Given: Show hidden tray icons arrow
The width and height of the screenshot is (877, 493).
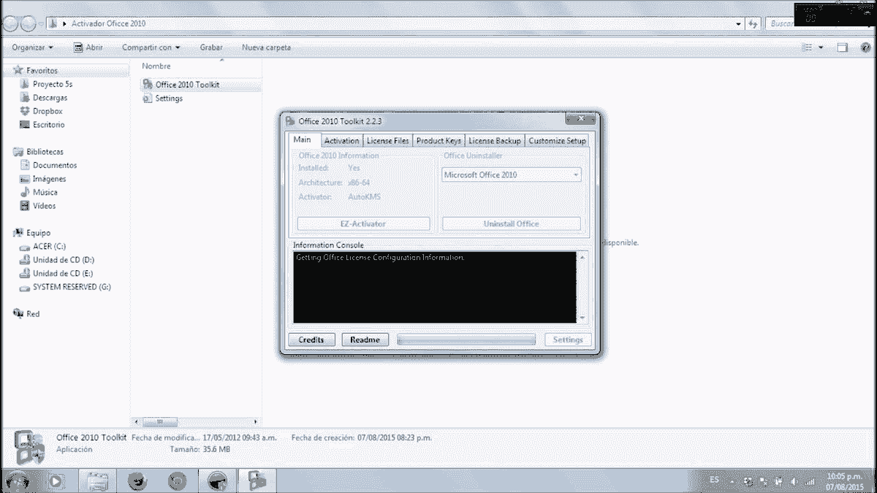Looking at the screenshot, I should click(x=732, y=482).
